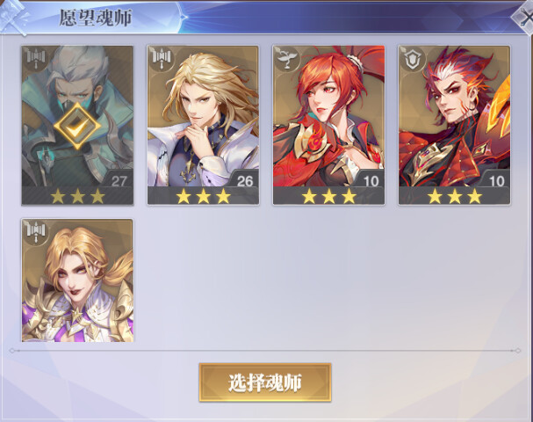Select the blonde woman in gold armor card

pyautogui.click(x=77, y=280)
